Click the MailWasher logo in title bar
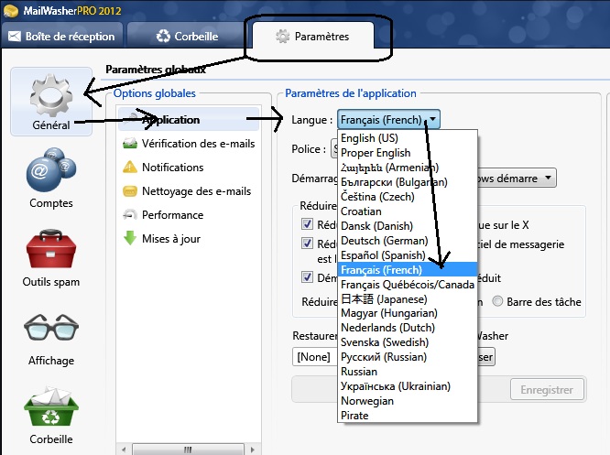This screenshot has height=455, width=610. [10, 10]
